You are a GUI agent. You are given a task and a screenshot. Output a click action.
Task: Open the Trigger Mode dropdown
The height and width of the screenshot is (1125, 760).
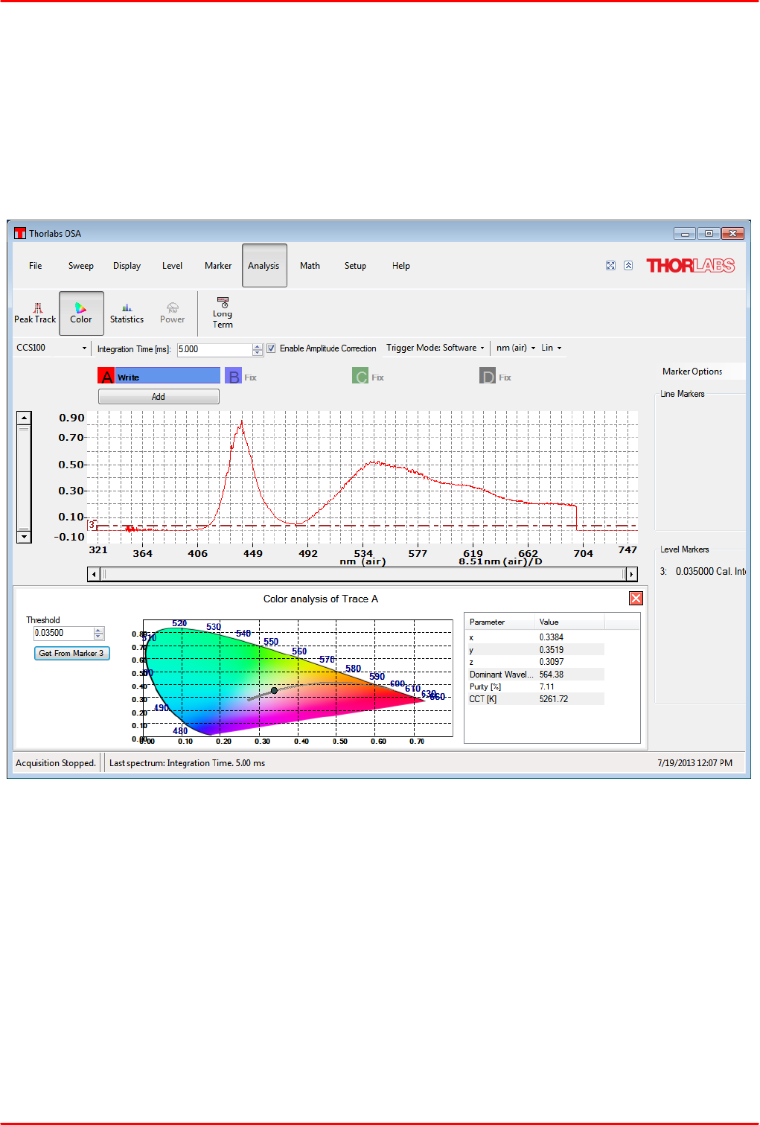(435, 348)
